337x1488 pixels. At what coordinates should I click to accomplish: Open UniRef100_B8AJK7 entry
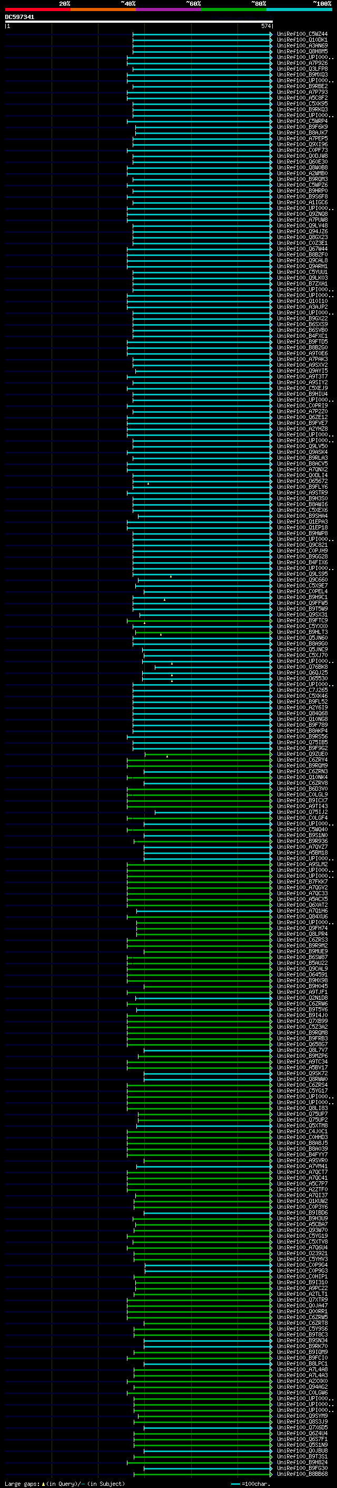click(302, 133)
